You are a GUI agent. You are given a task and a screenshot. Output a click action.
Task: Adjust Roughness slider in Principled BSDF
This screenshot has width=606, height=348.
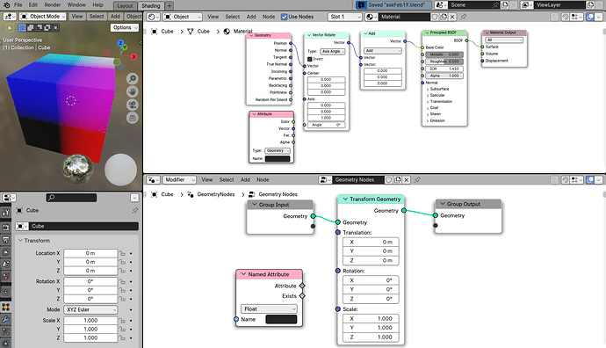(x=444, y=62)
